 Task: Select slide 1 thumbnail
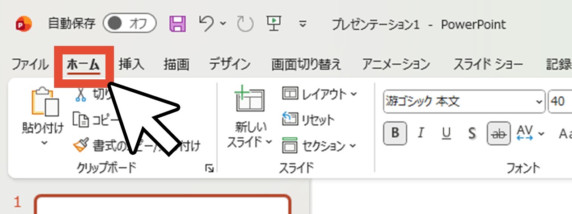point(163,204)
